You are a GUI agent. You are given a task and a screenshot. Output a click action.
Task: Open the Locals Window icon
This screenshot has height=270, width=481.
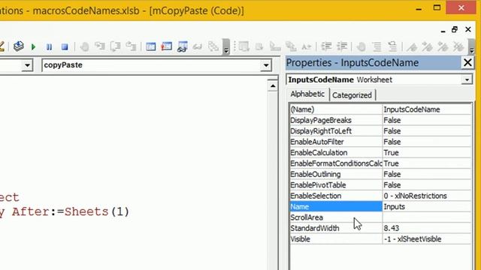click(x=150, y=46)
